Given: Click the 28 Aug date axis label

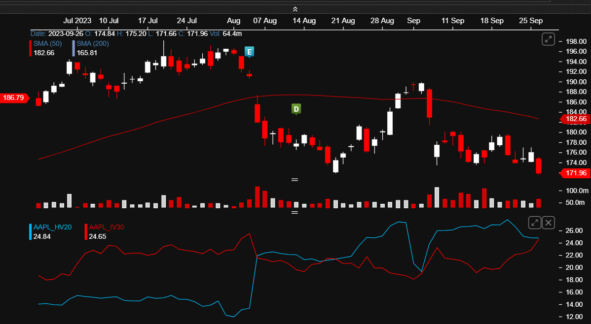Looking at the screenshot, I should 382,21.
